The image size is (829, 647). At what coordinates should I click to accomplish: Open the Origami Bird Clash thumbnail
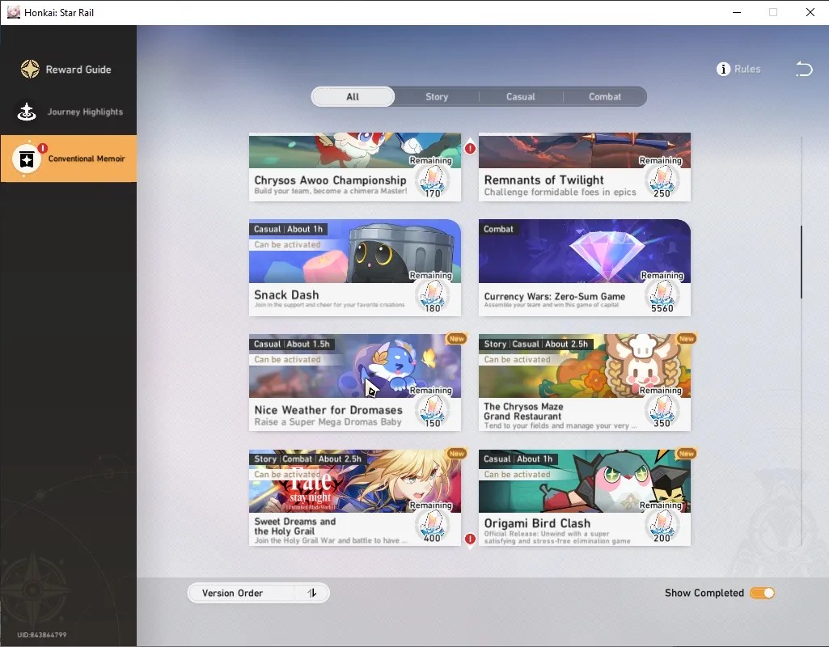(x=585, y=481)
